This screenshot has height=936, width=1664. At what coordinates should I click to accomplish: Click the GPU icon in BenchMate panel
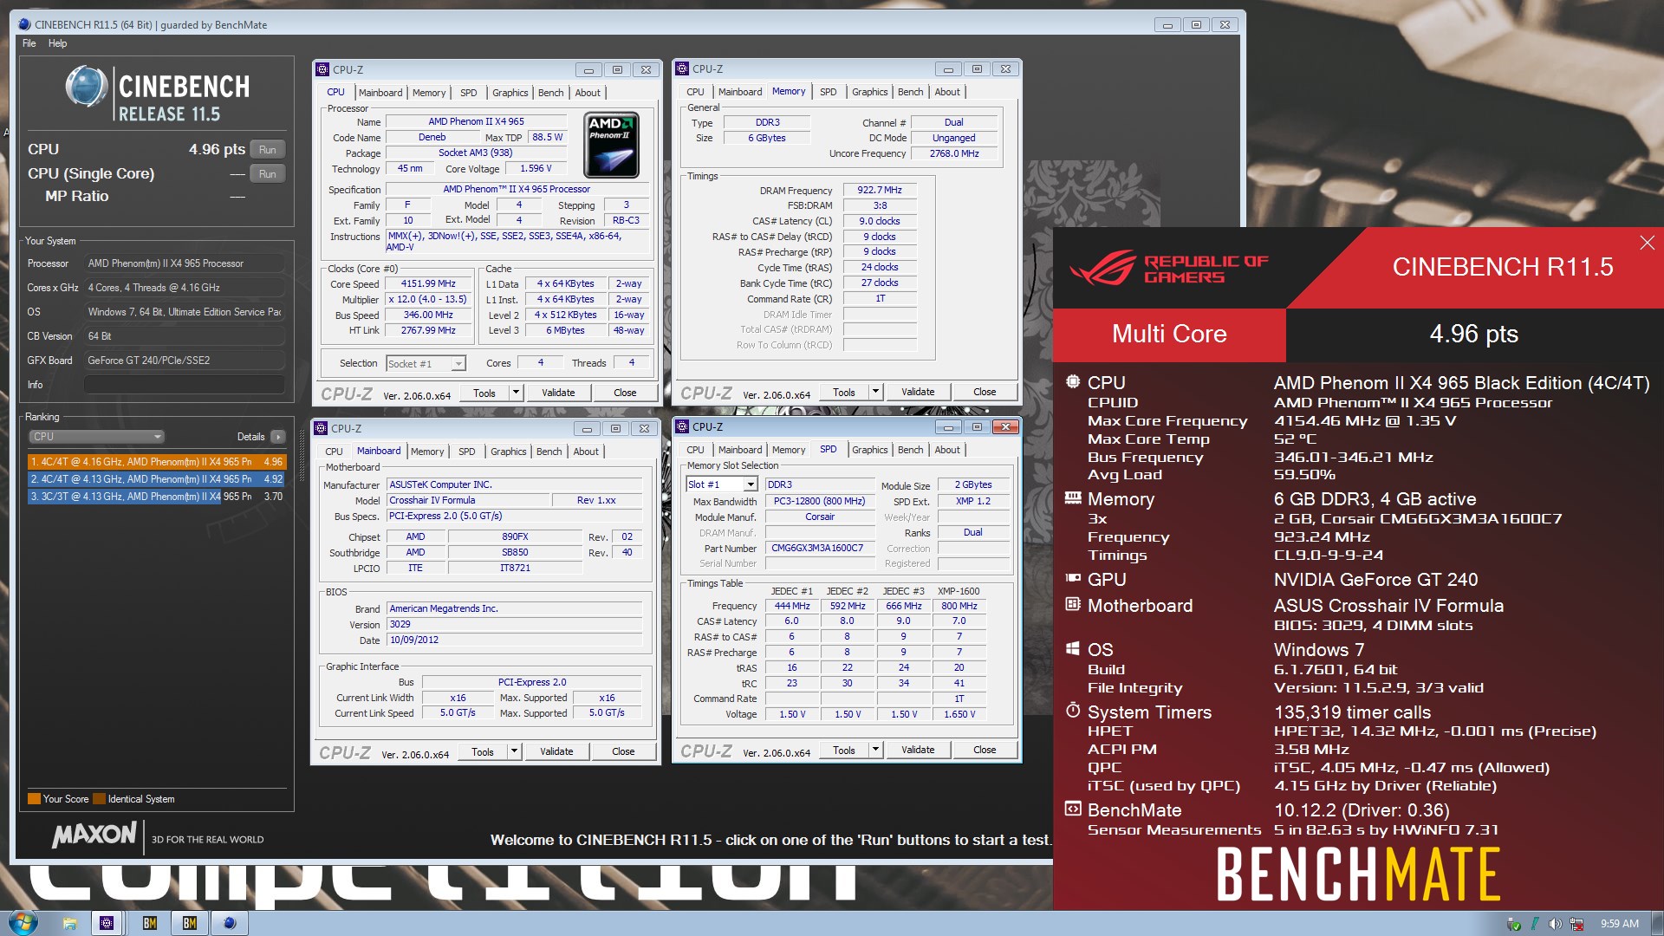pos(1073,578)
